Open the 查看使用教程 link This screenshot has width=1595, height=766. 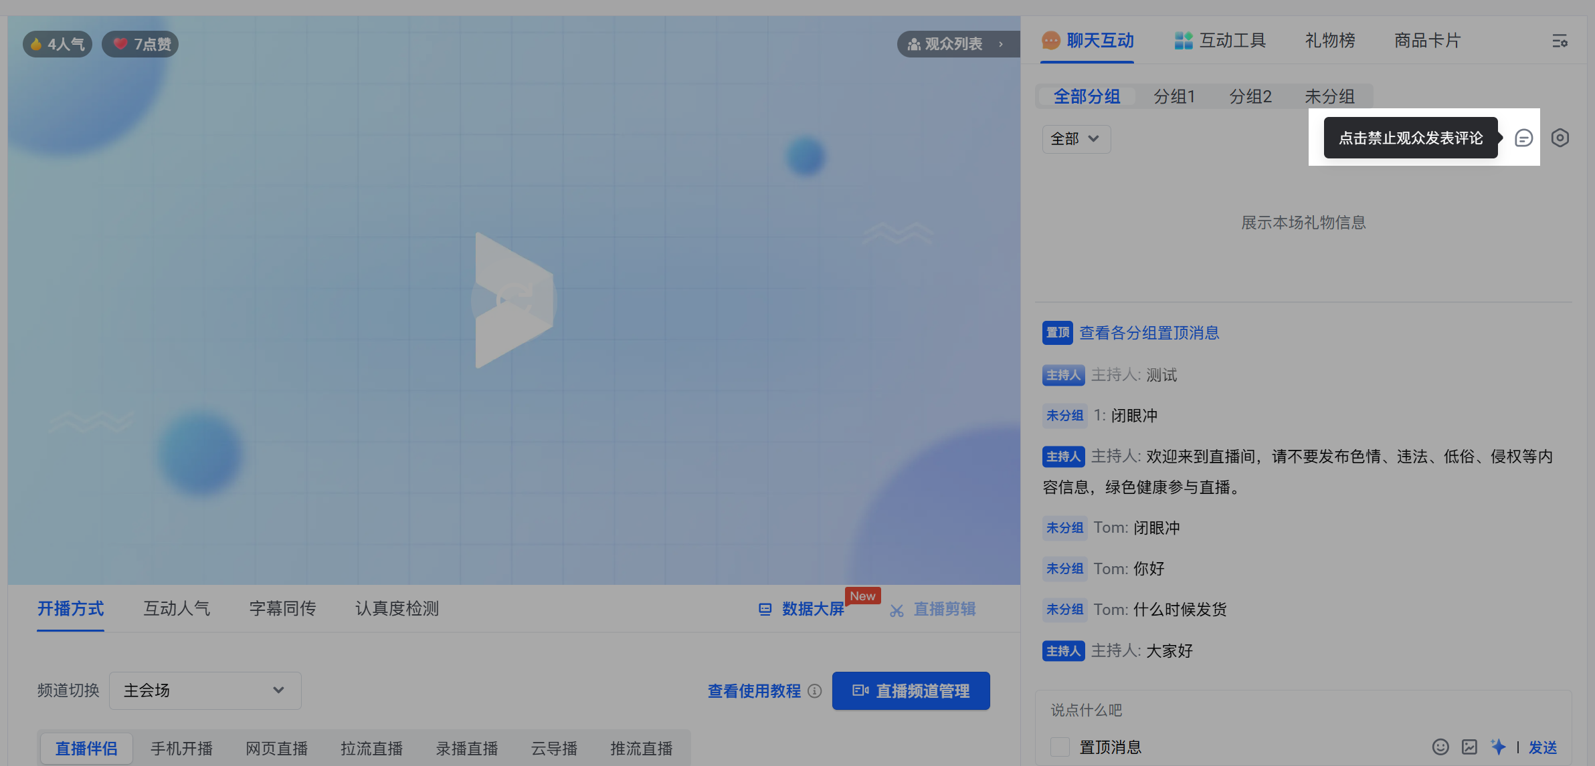coord(754,691)
